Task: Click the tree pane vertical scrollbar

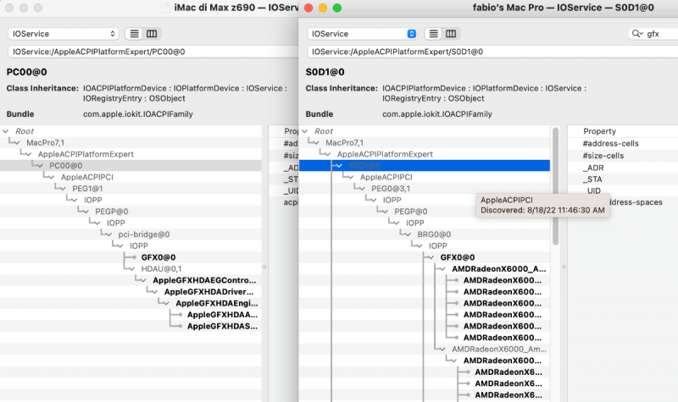Action: coord(556,186)
